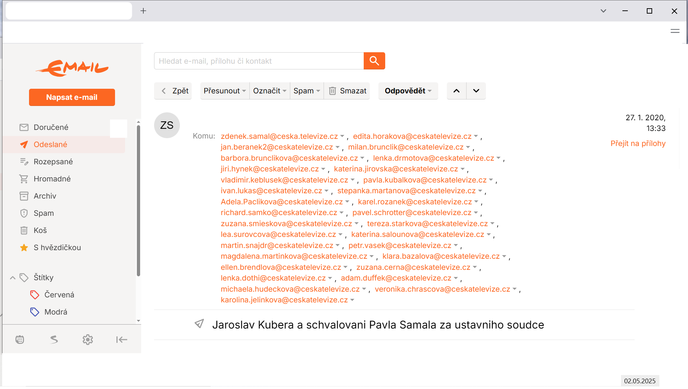Click the ZS sender avatar

pos(167,125)
